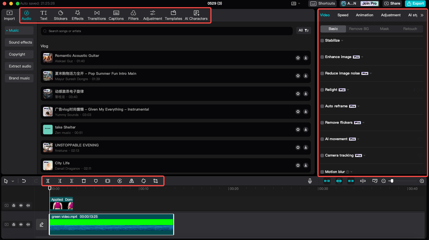Click the Reverse playback icon

(120, 181)
